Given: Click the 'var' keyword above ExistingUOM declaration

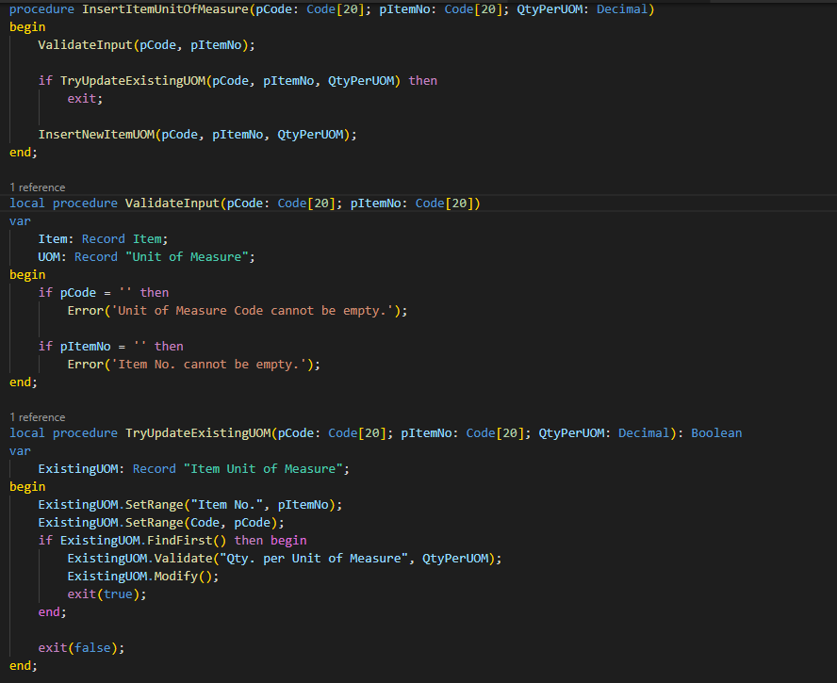Looking at the screenshot, I should (x=20, y=451).
